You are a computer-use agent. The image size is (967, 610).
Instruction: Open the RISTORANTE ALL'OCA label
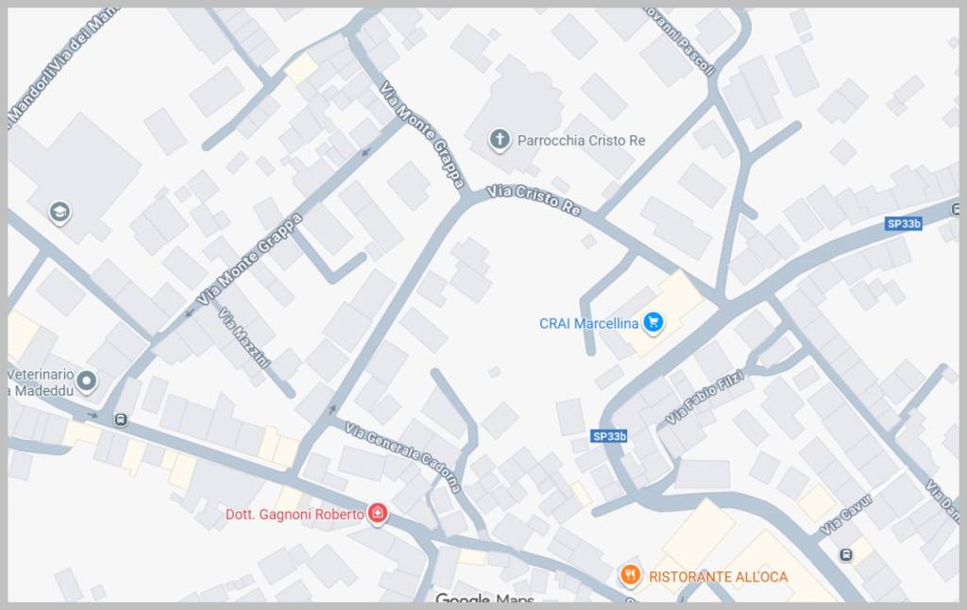[x=719, y=577]
